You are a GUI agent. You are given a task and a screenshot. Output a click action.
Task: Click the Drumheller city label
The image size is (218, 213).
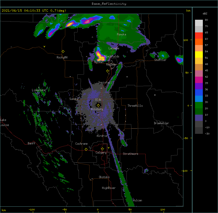click(161, 123)
